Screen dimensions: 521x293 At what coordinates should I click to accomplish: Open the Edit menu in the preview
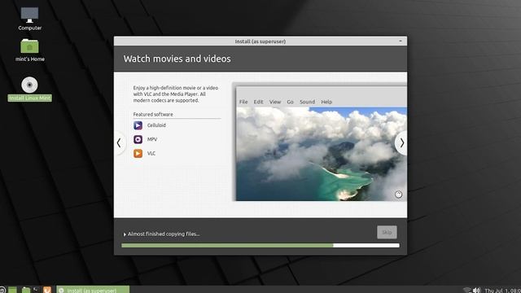tap(258, 102)
